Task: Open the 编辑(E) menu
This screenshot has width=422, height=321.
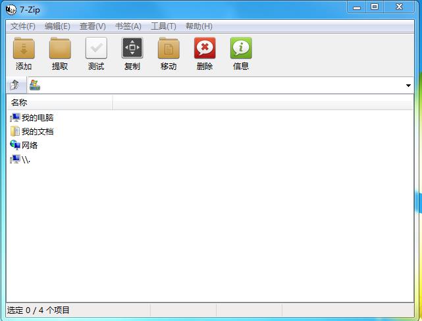Action: (57, 26)
